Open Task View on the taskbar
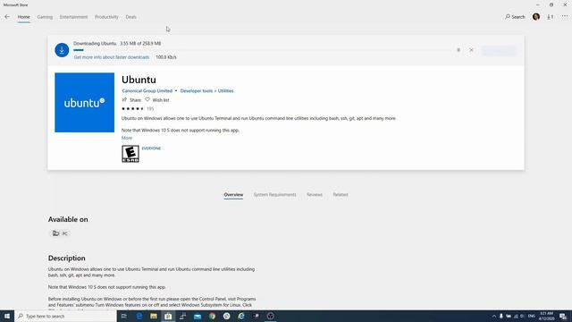The image size is (572, 322). click(124, 316)
